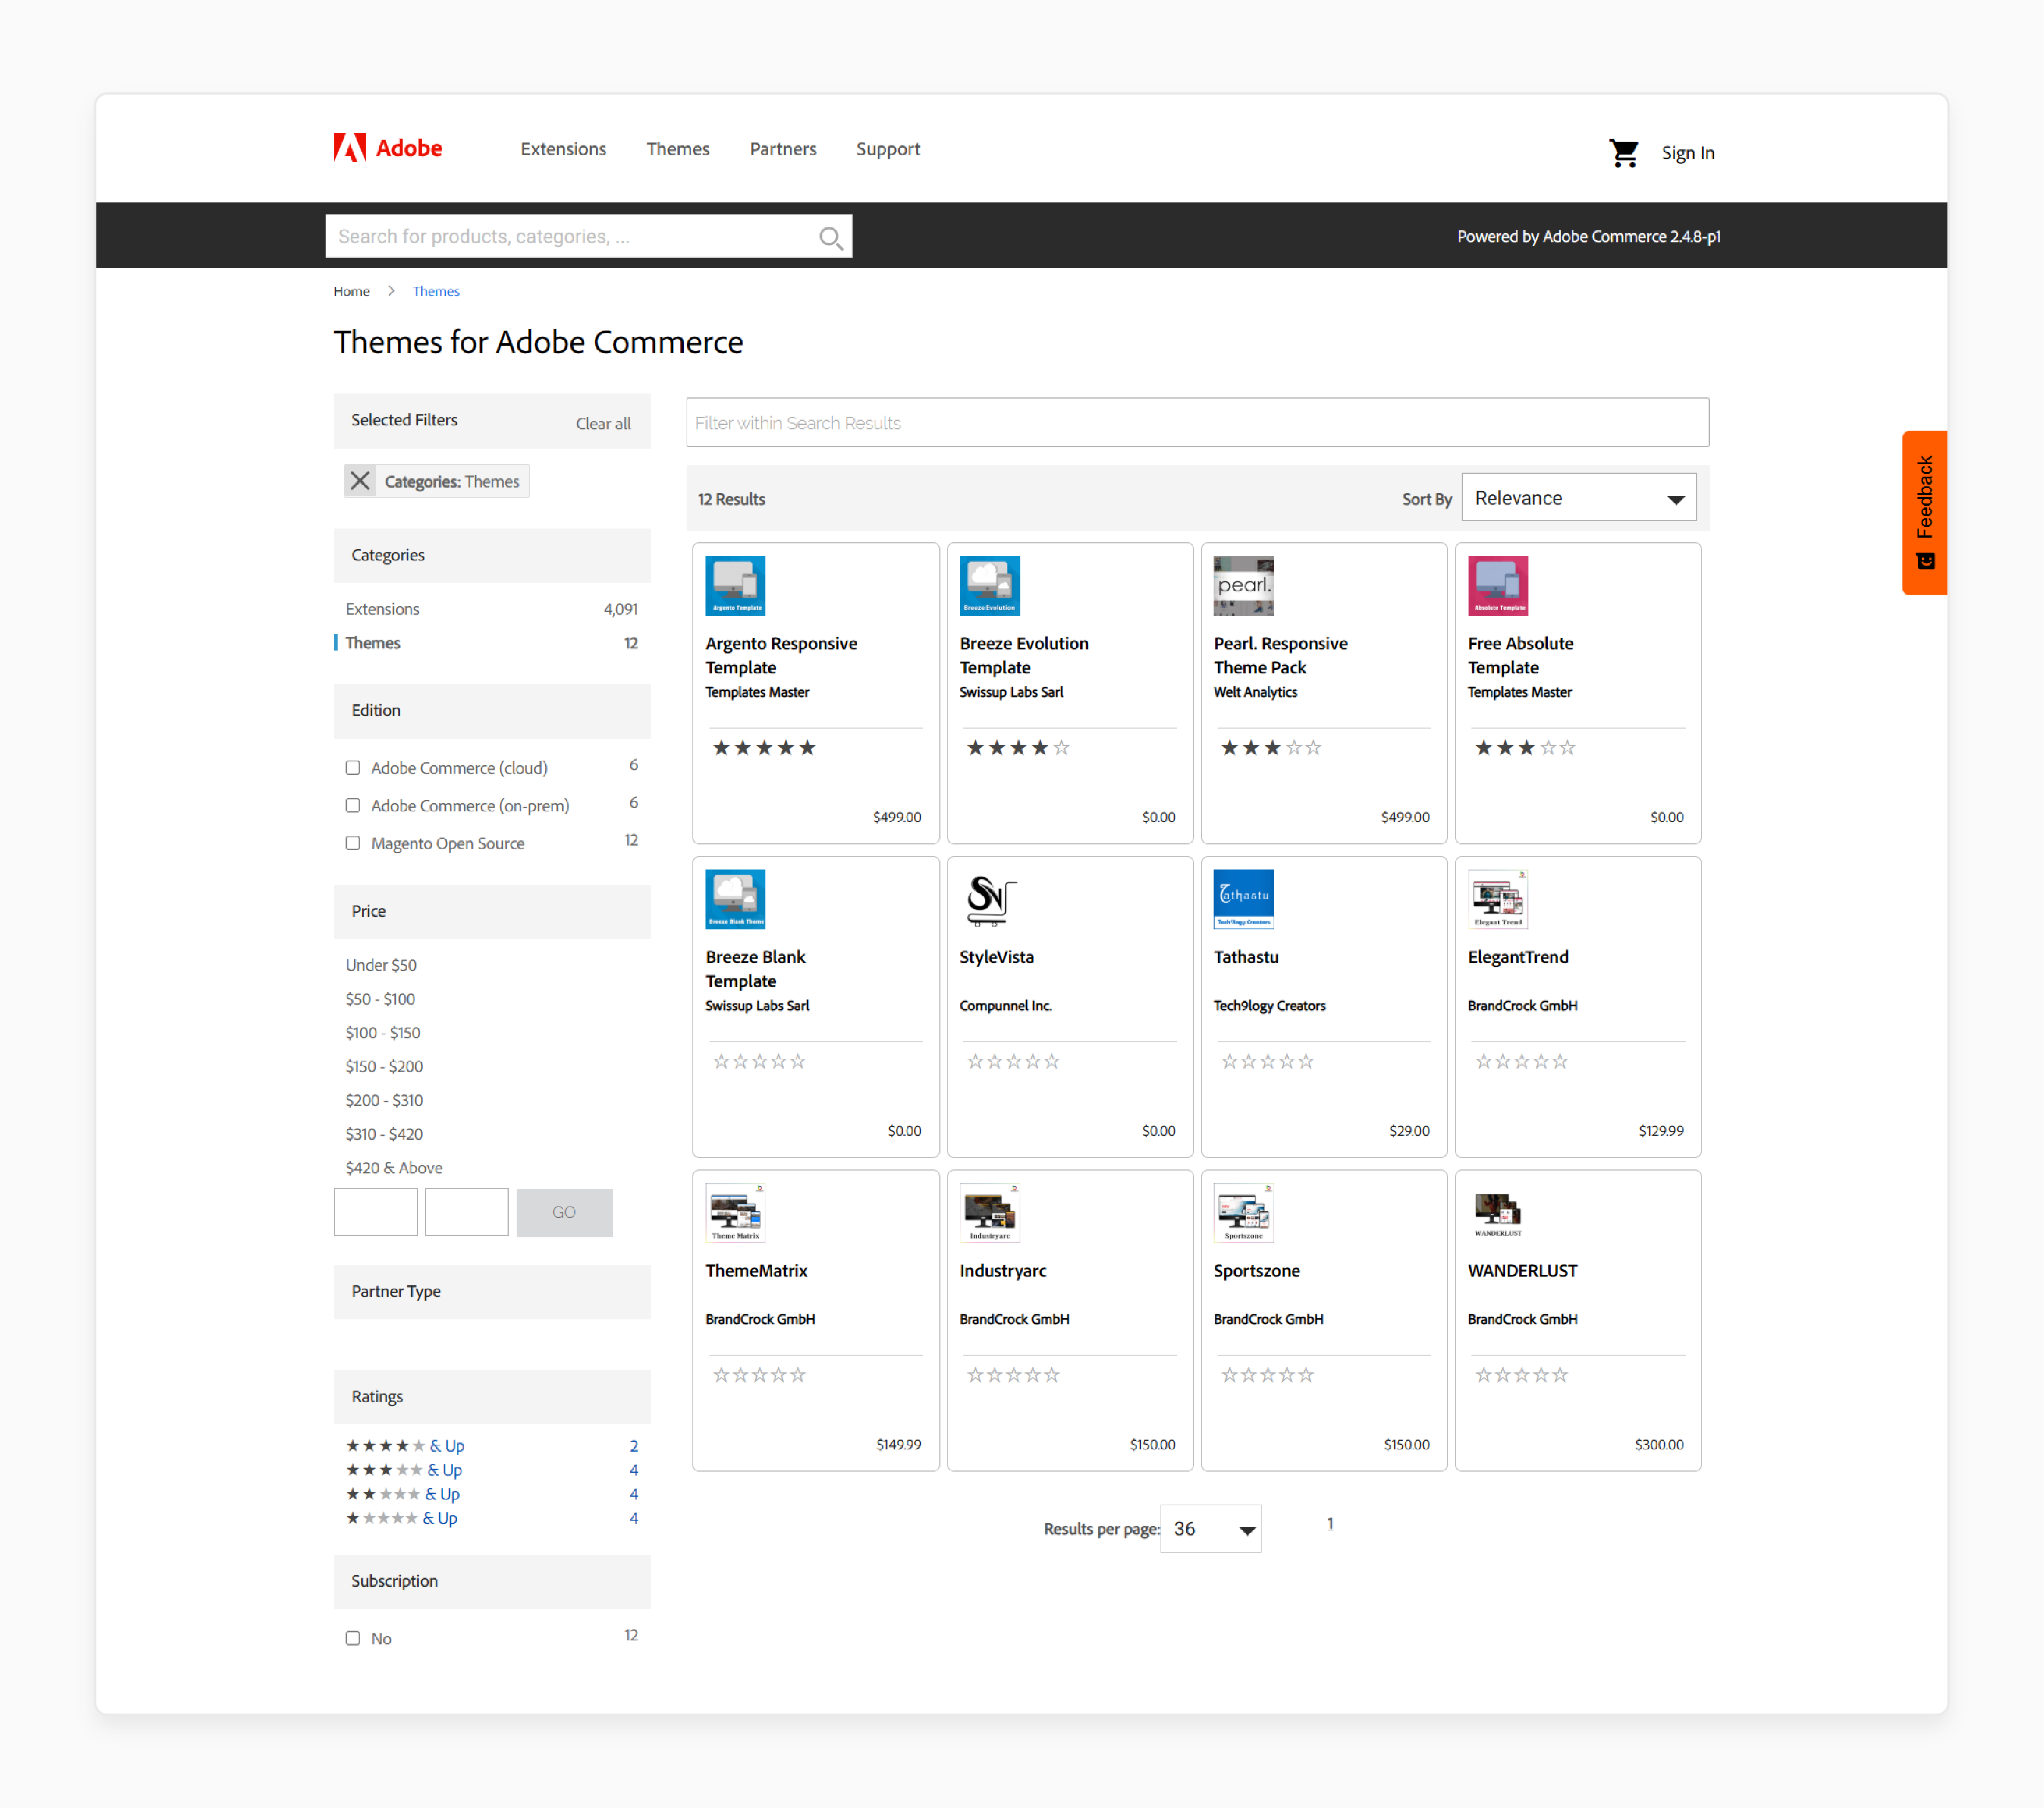Open Breeze Evolution Template icon
This screenshot has height=1808, width=2044.
coord(989,585)
